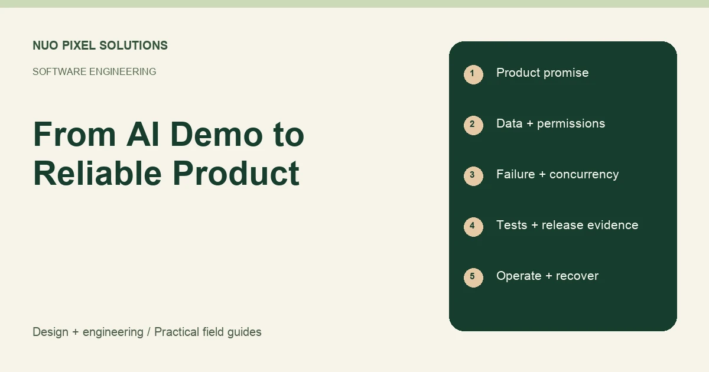709x372 pixels.
Task: Click the slash separator in the footer
Action: coord(149,332)
